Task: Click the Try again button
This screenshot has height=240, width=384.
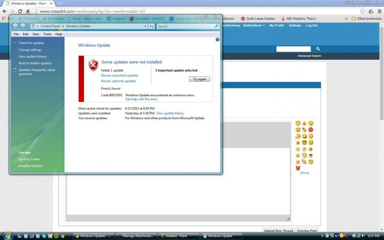Action: pyautogui.click(x=200, y=79)
